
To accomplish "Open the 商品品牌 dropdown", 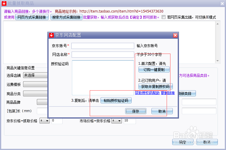I will coord(42,102).
